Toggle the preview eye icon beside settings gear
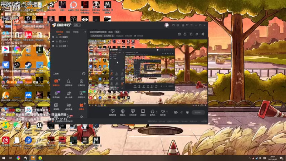This screenshot has height=161, width=286. (182, 112)
